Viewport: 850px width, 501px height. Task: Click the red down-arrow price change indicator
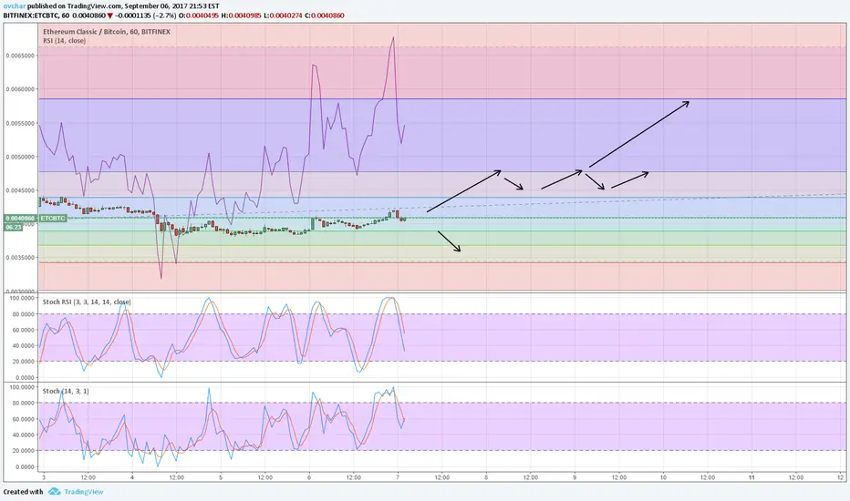(x=110, y=15)
